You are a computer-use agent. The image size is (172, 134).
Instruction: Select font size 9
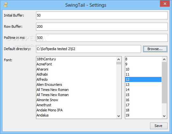(143, 64)
